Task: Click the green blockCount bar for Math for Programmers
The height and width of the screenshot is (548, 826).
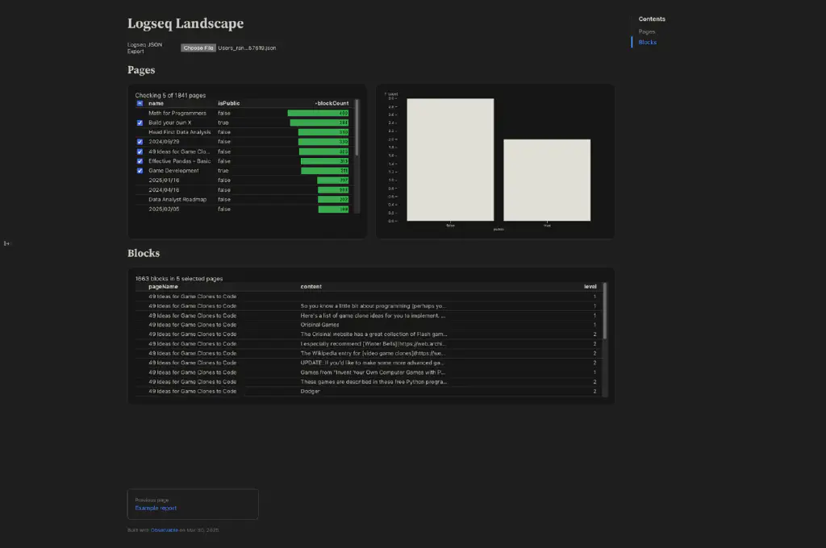Action: (318, 113)
